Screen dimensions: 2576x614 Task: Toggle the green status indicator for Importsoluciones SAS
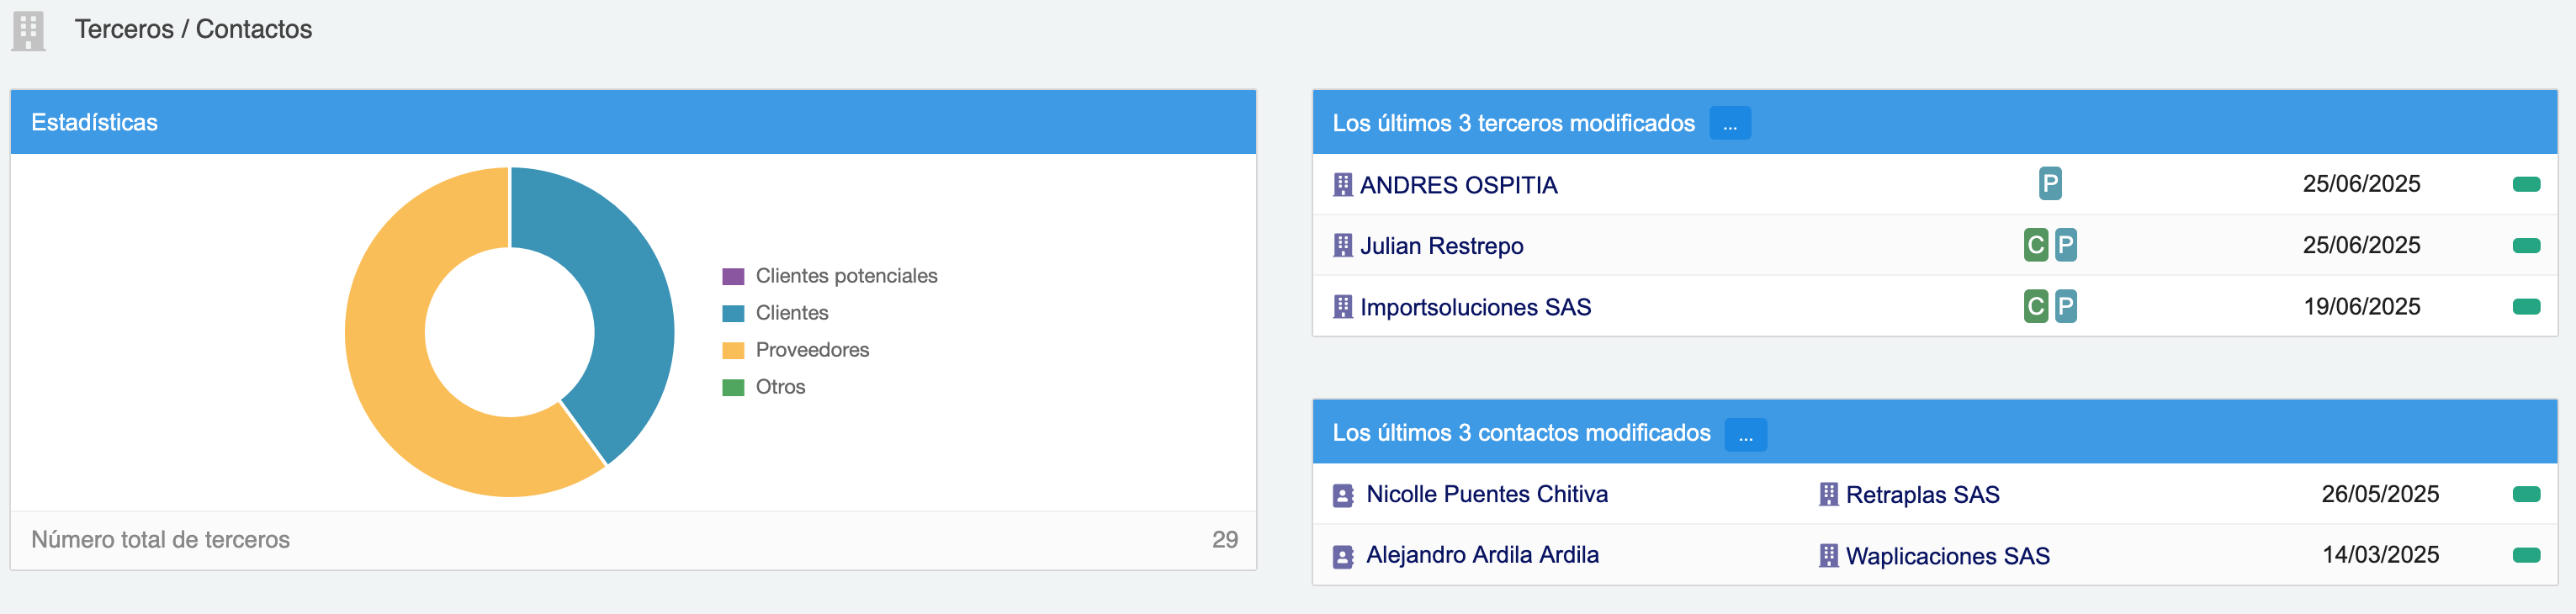pyautogui.click(x=2526, y=307)
